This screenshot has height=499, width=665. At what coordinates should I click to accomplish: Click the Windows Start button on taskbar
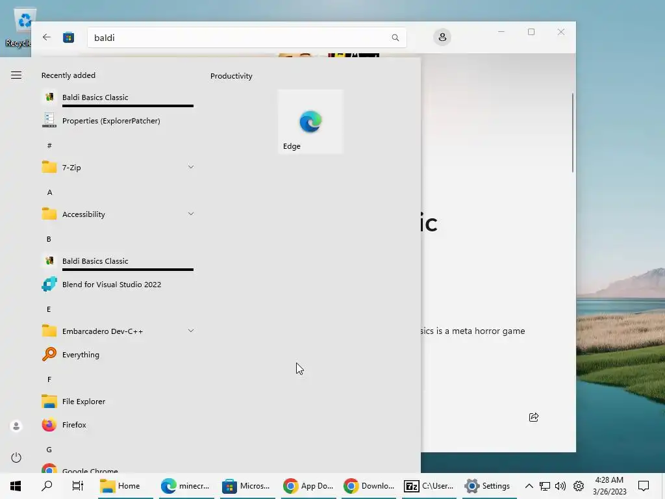[x=16, y=486]
